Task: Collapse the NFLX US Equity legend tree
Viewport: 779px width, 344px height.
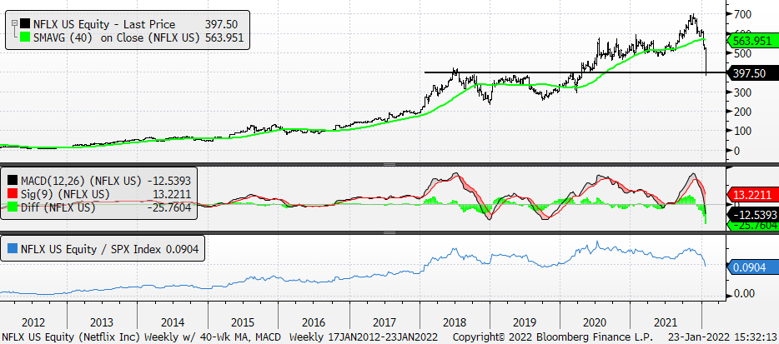Action: 14,22
